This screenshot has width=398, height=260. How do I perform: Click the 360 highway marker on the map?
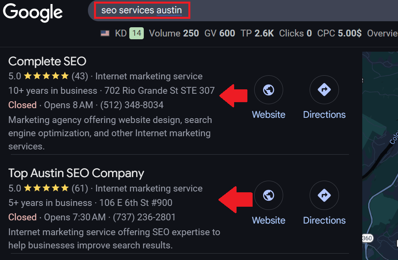(367, 238)
